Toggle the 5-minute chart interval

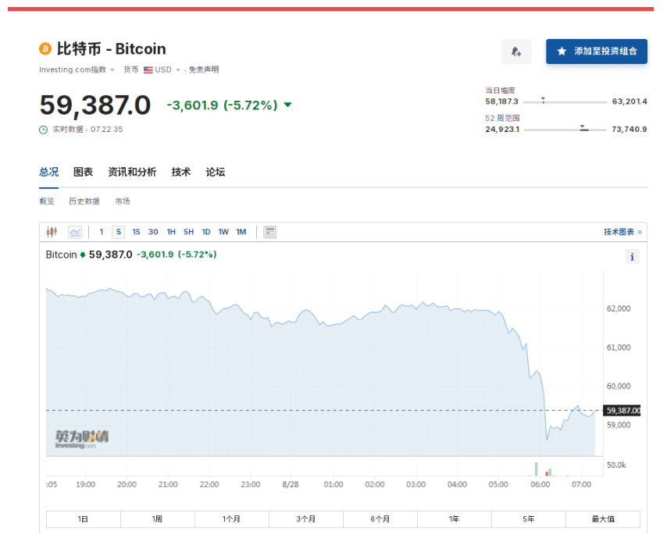(119, 232)
